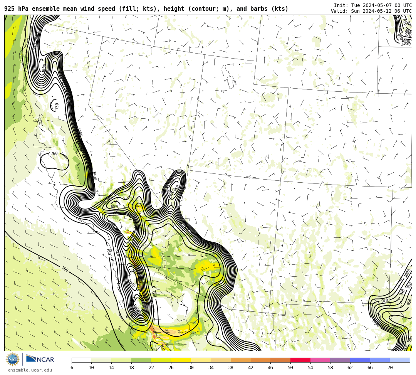Screen dimensions: 416x375
Task: Click the colorbar label 6
Action: pos(72,368)
